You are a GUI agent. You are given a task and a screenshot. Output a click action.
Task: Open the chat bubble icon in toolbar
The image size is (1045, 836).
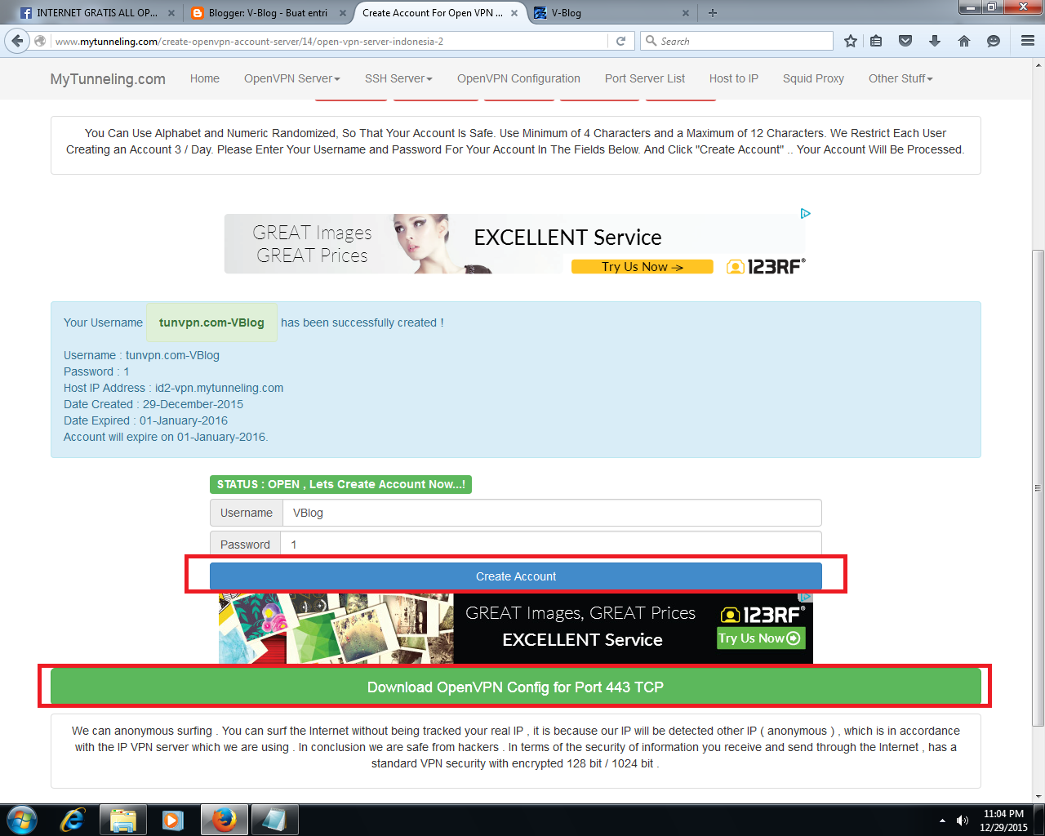(994, 41)
